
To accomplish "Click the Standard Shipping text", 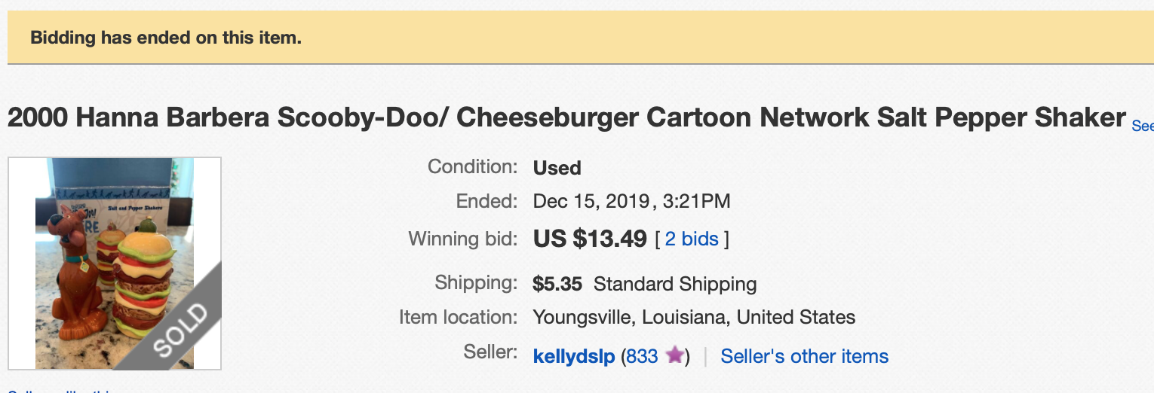I will [675, 284].
